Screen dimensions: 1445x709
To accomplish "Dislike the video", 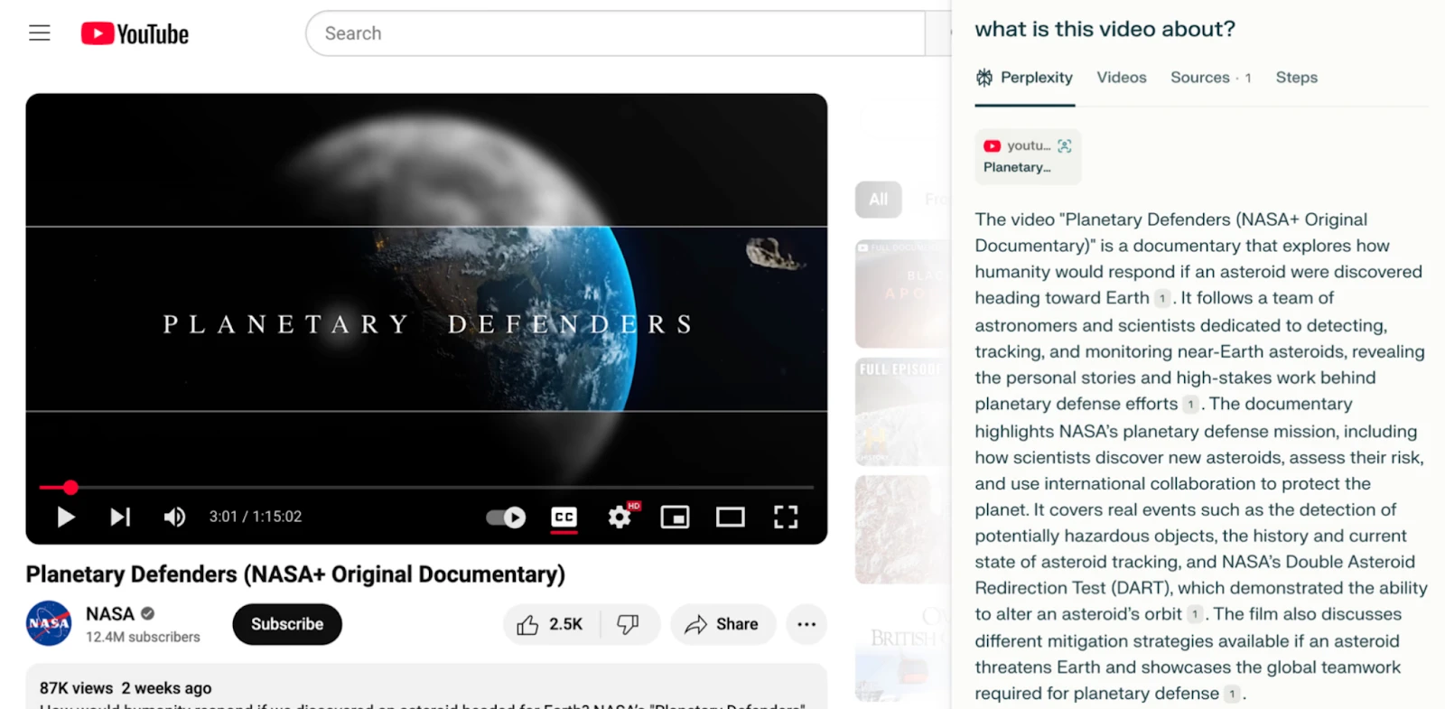I will click(629, 624).
